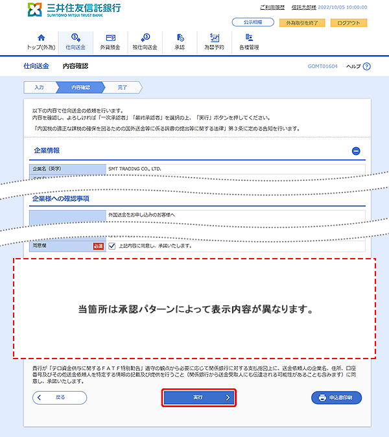This screenshot has width=389, height=437.
Task: Click the ログアウト button
Action: 349,23
